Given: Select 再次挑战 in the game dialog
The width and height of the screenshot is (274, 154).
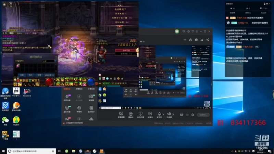Looking at the screenshot, I should [x=121, y=14].
